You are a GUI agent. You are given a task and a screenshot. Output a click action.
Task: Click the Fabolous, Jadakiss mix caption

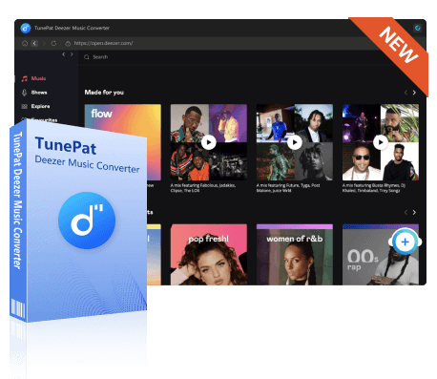coord(203,188)
